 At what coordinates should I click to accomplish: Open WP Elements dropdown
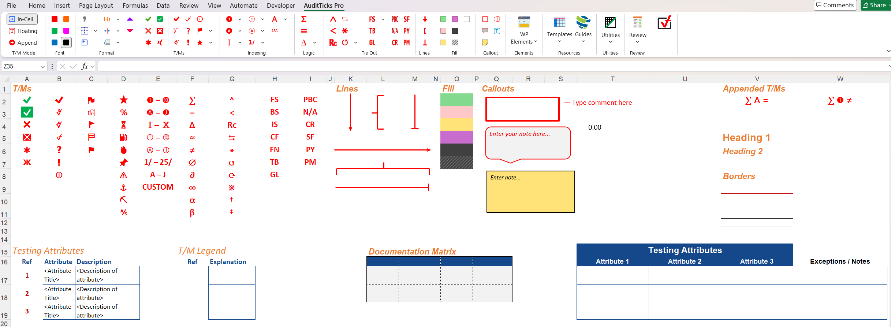click(524, 31)
